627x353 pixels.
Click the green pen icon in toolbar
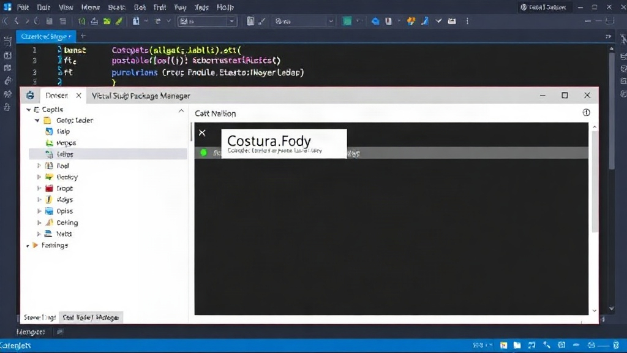pyautogui.click(x=119, y=21)
